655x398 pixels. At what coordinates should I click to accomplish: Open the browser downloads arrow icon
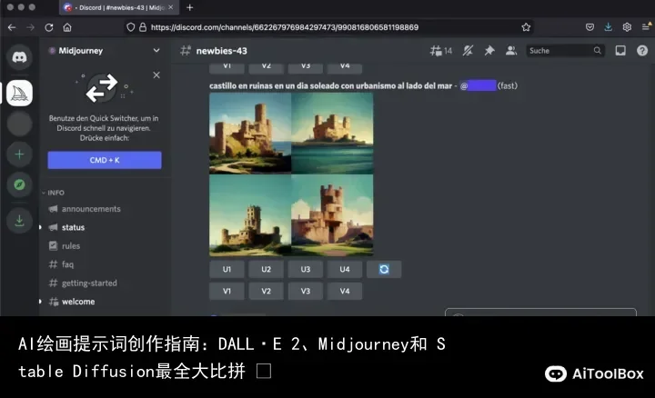(609, 27)
